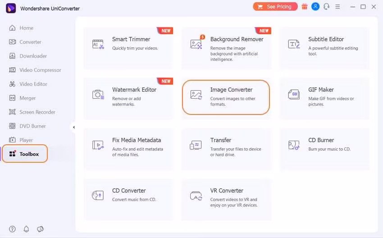Open the GIF Maker icon
The height and width of the screenshot is (238, 383).
click(294, 94)
